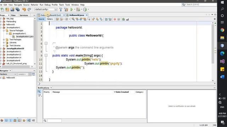Image resolution: width=227 pixels, height=127 pixels.
Task: Toggle Show Non-Public Members filter in Navigator
Action: click(x=15, y=120)
